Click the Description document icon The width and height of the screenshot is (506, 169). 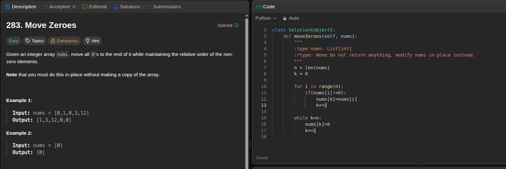[8, 7]
